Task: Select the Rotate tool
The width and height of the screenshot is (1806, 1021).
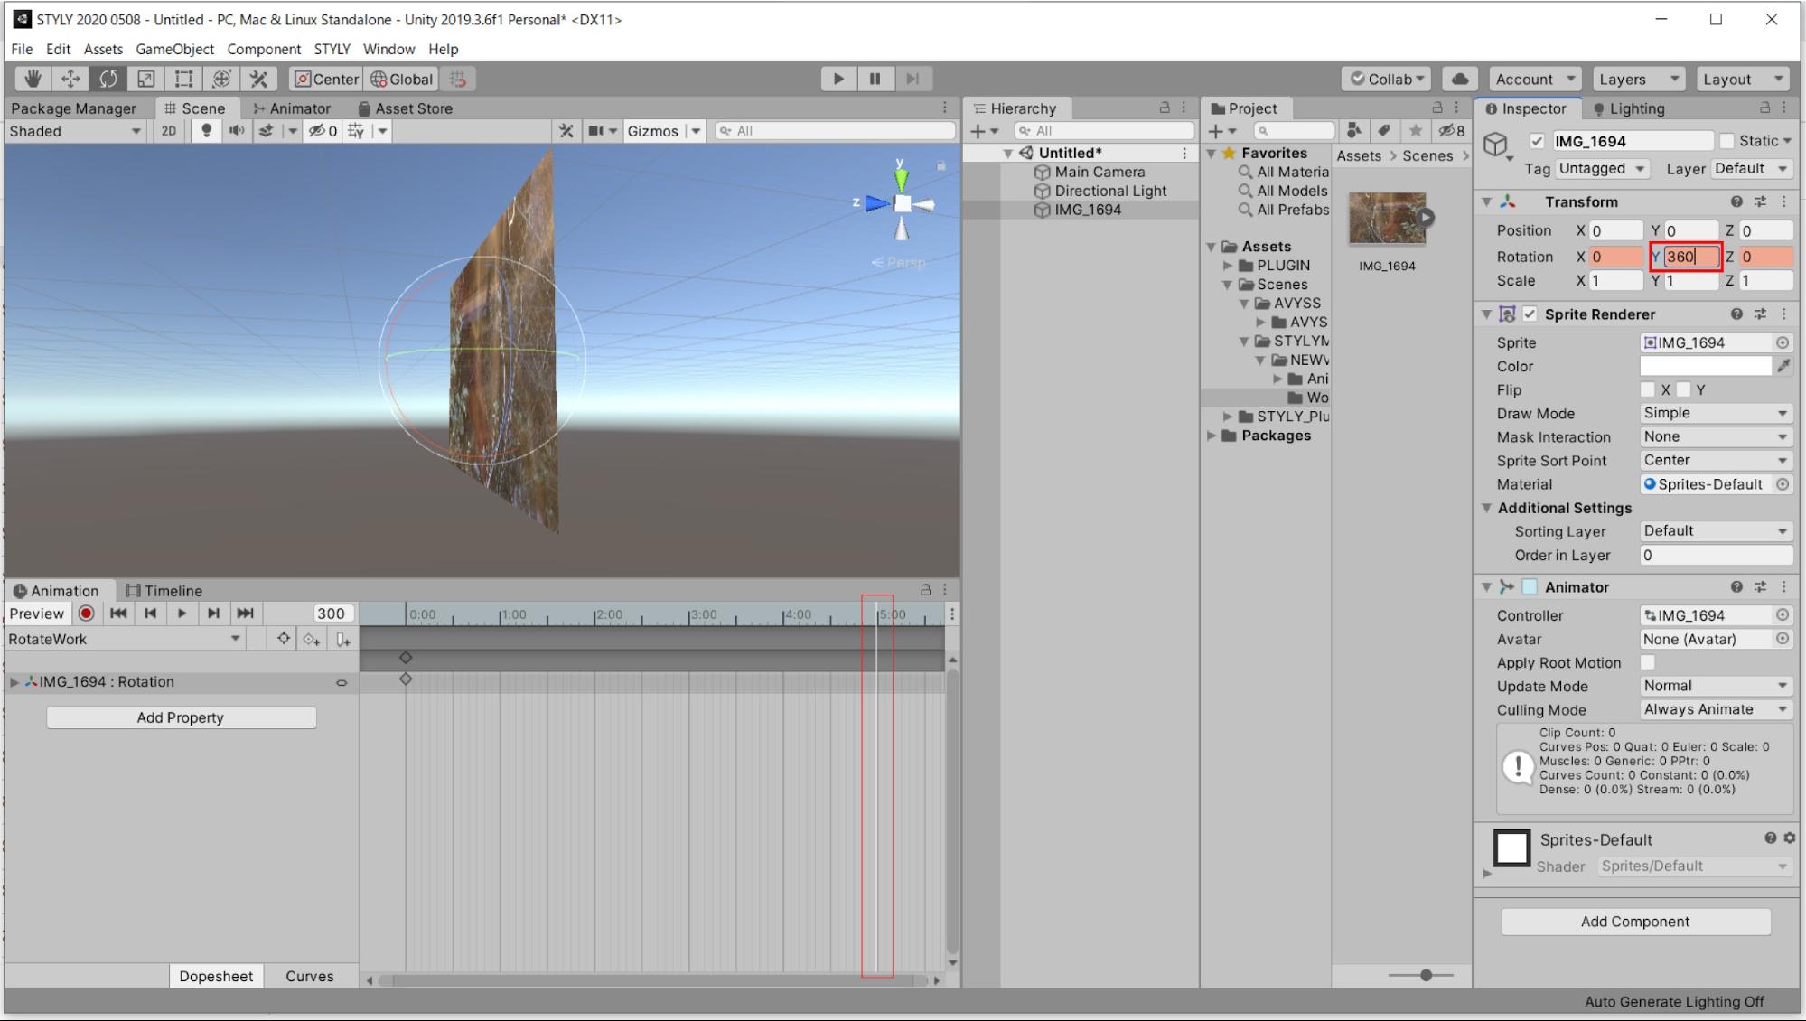Action: pos(108,79)
